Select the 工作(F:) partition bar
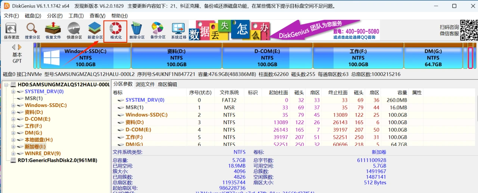Image resolution: width=478 pixels, height=193 pixels. pyautogui.click(x=358, y=55)
